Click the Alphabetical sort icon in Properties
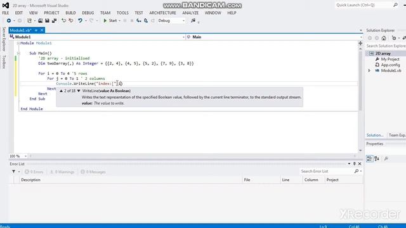406x228 pixels. click(377, 158)
